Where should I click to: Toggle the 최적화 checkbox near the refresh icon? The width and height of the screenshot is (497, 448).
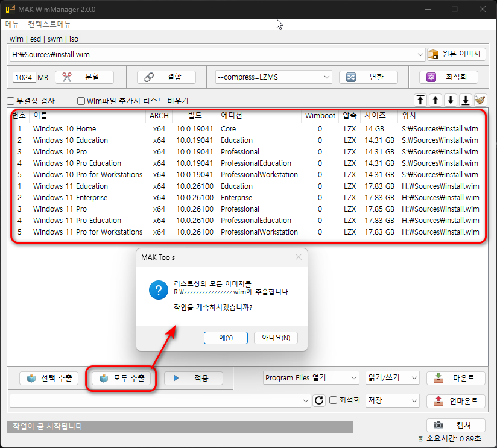point(333,400)
